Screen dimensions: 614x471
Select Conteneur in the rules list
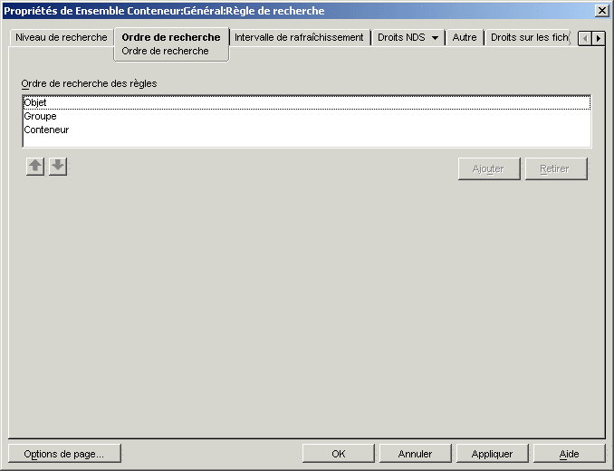[x=307, y=130]
